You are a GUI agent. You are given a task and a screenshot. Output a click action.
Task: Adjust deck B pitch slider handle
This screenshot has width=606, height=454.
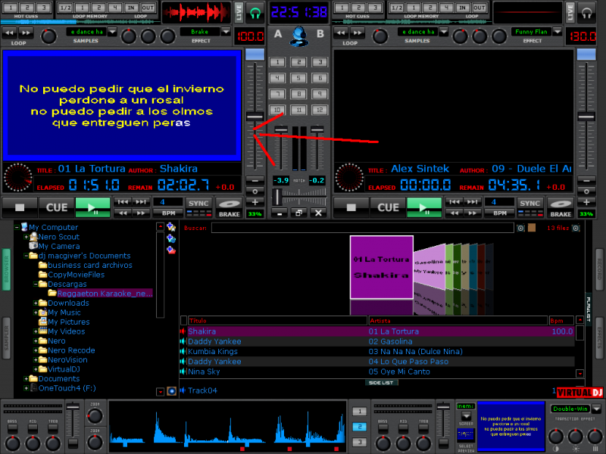[x=586, y=117]
